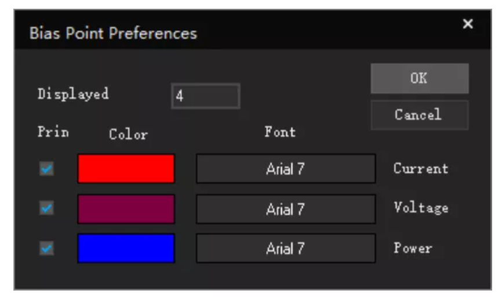Open the Arial 7 font button for Current
The width and height of the screenshot is (502, 297).
click(286, 169)
